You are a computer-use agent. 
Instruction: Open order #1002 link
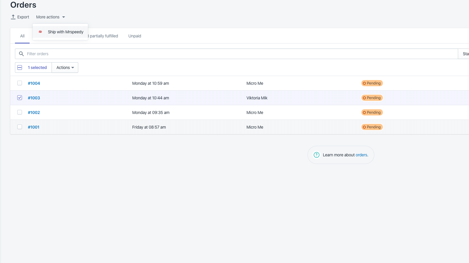pyautogui.click(x=34, y=113)
